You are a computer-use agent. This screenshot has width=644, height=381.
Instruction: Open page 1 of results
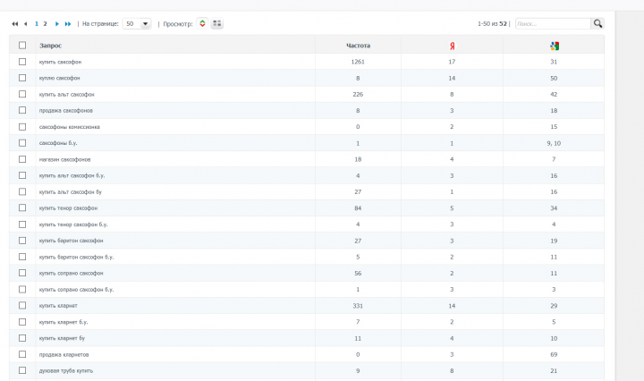(x=37, y=24)
